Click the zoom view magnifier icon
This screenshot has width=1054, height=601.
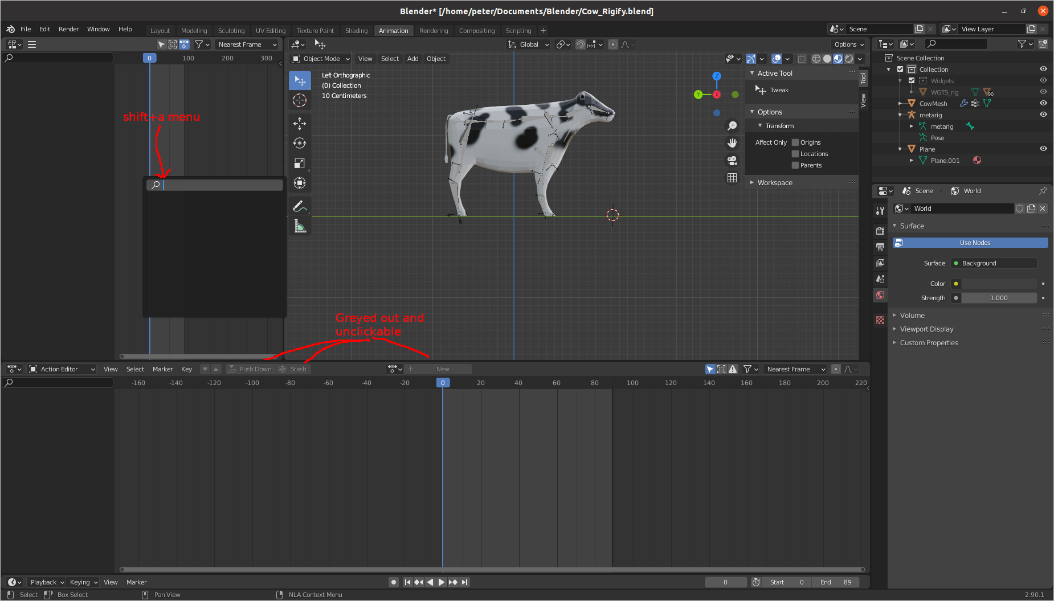point(732,126)
